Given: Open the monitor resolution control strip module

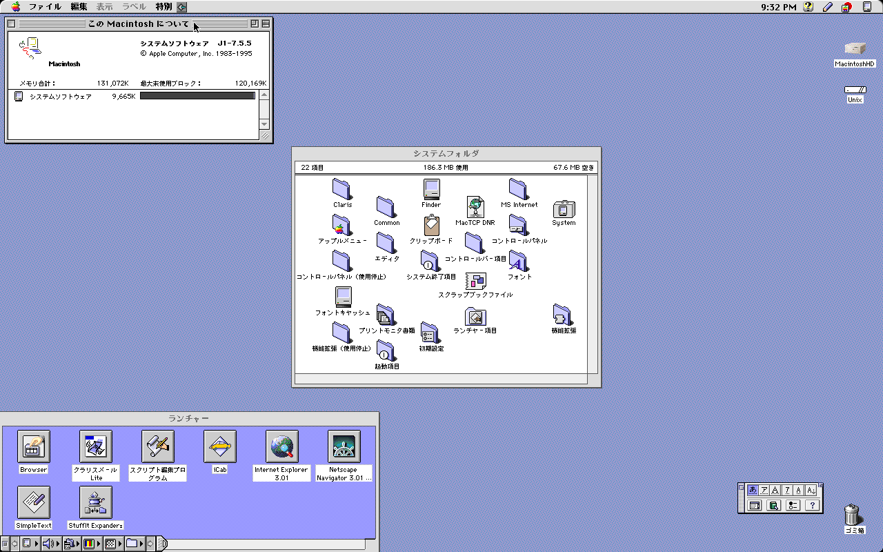Looking at the screenshot, I should [x=114, y=544].
